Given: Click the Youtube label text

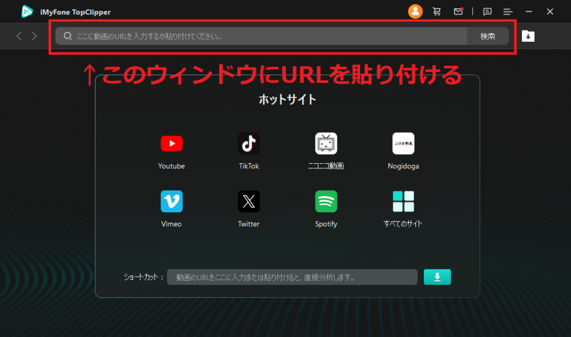Looking at the screenshot, I should point(172,166).
